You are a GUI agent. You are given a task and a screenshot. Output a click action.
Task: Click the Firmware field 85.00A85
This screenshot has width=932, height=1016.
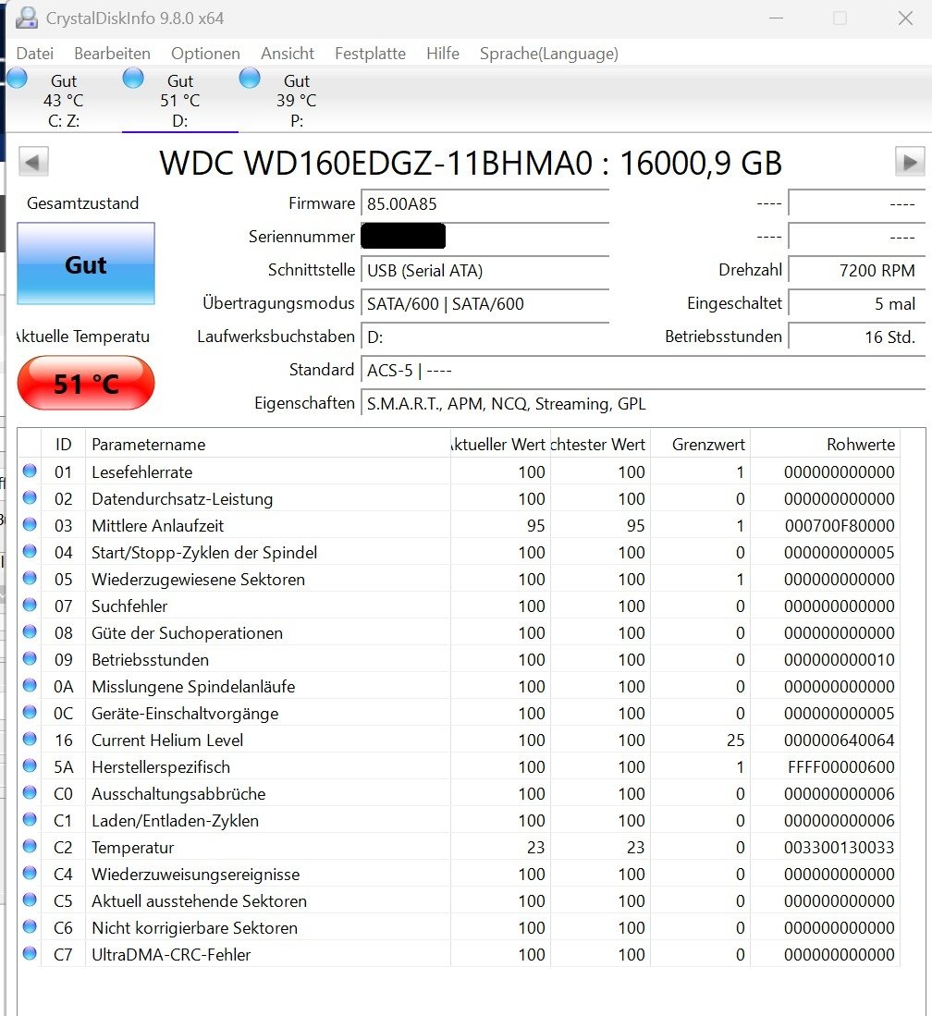484,204
